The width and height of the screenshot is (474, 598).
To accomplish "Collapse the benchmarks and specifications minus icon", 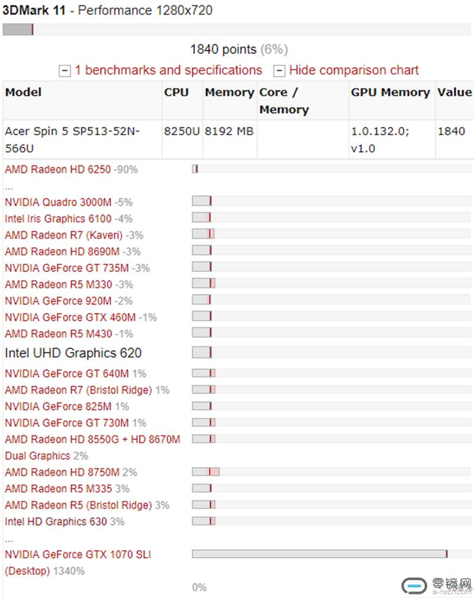I will click(65, 71).
